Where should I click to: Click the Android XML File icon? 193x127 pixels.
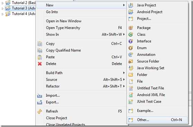(x=131, y=95)
